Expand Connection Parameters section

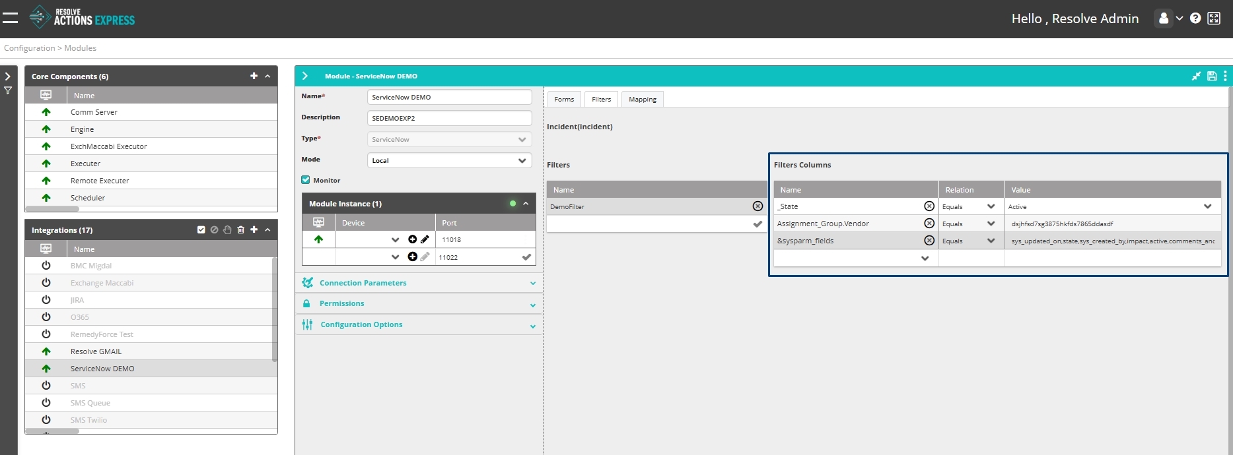[x=419, y=283]
